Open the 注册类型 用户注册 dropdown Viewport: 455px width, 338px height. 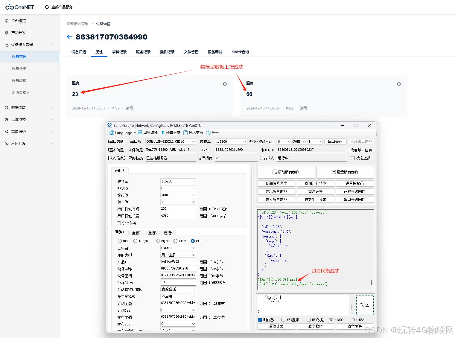coord(178,255)
